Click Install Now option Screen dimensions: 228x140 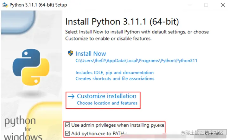coord(91,54)
